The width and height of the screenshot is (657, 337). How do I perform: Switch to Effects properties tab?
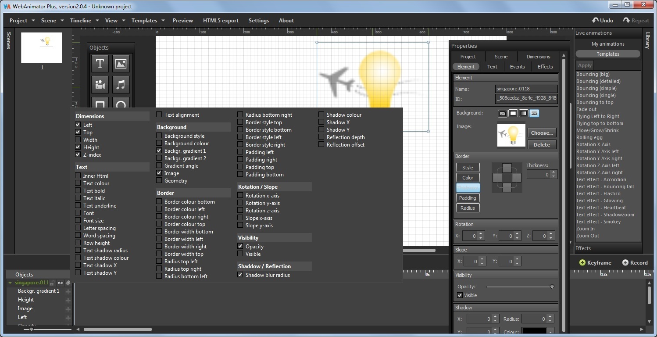pyautogui.click(x=545, y=67)
